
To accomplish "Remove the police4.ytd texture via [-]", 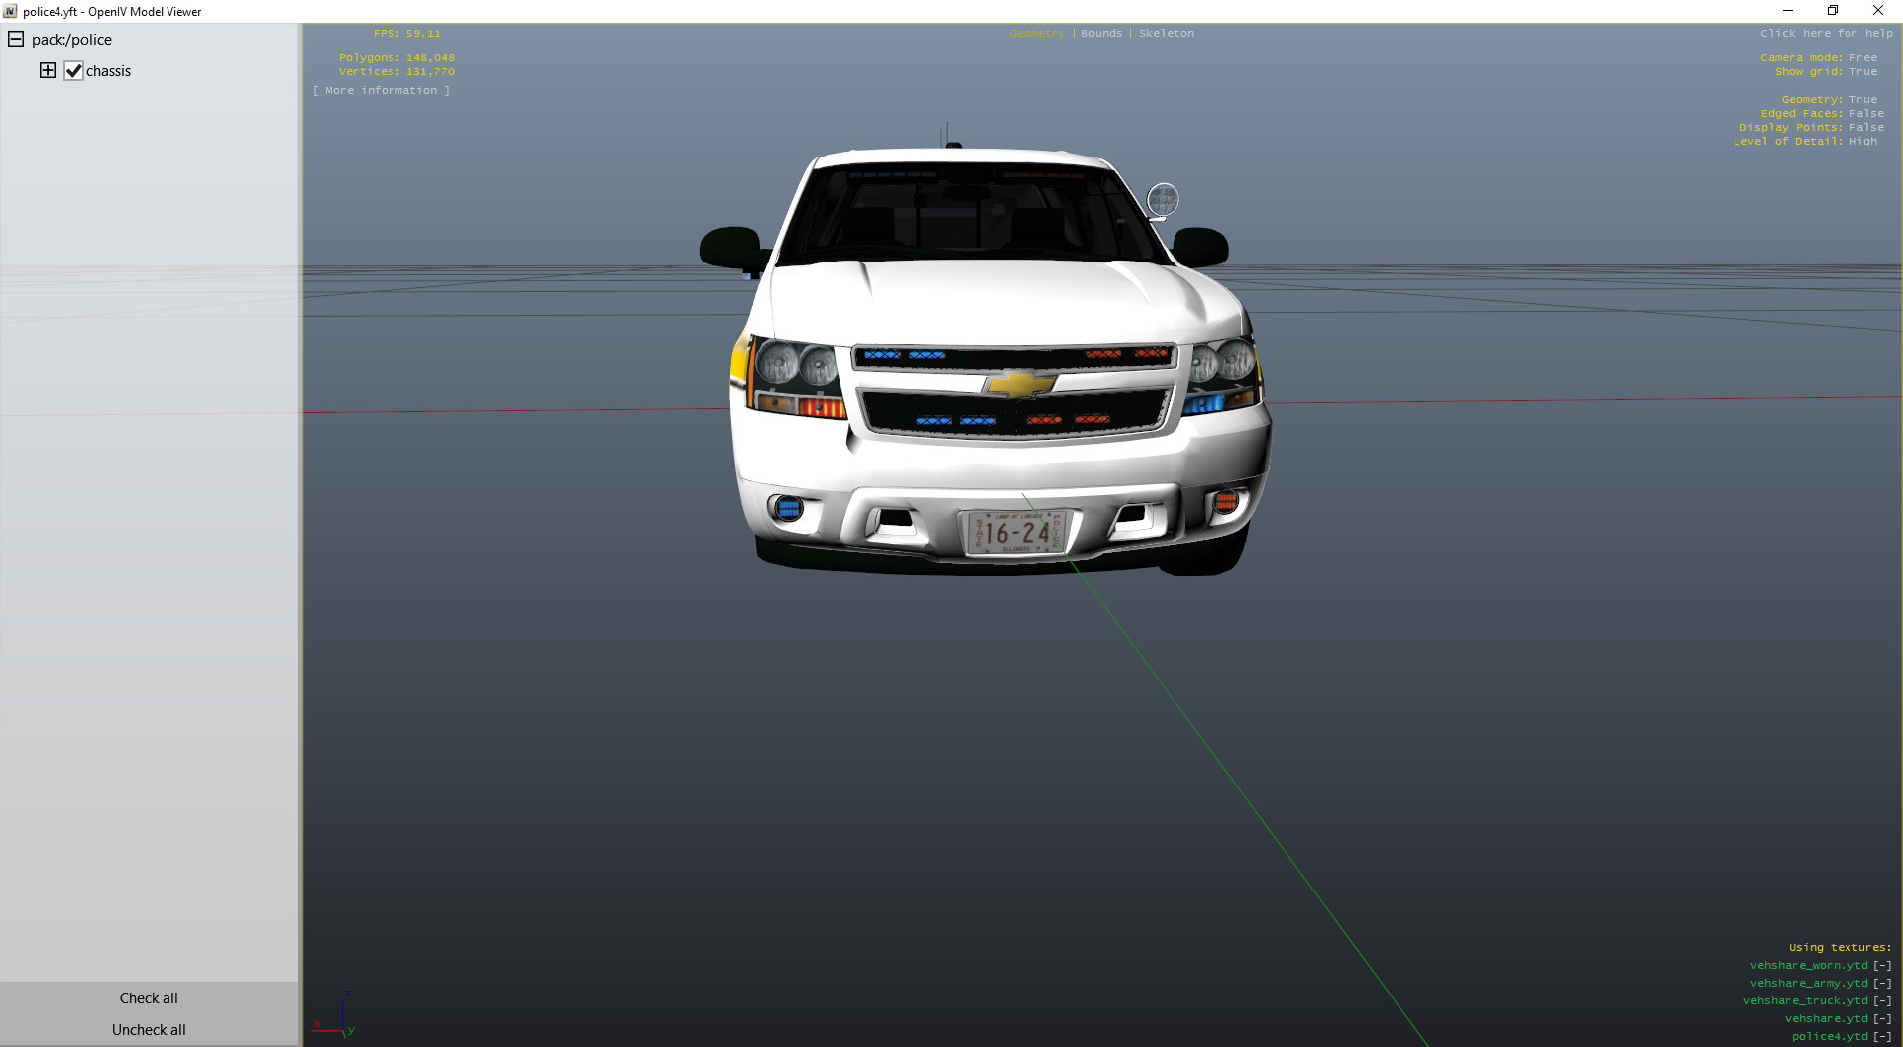I will [x=1882, y=1037].
